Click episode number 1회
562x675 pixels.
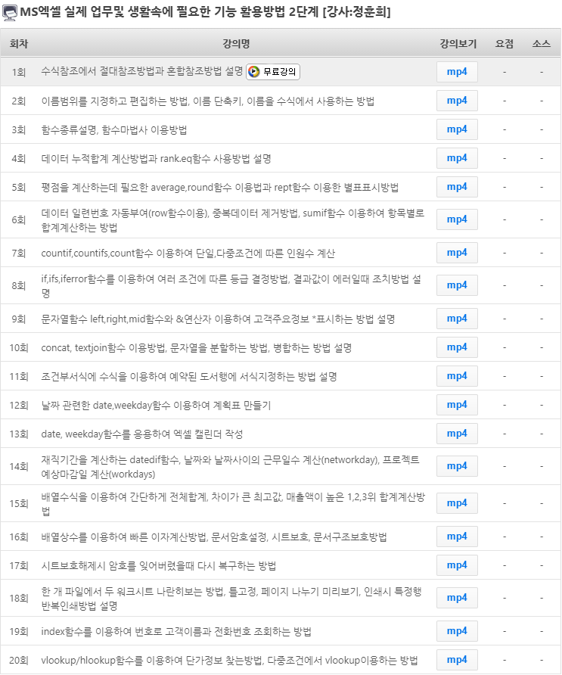[x=18, y=72]
